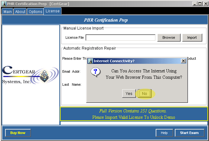The height and width of the screenshot is (141, 209).
Task: Import the license file
Action: [x=192, y=38]
